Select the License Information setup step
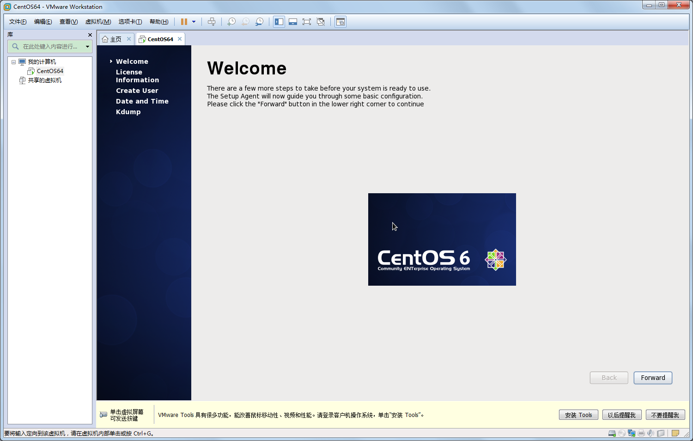The height and width of the screenshot is (441, 693). tap(137, 76)
